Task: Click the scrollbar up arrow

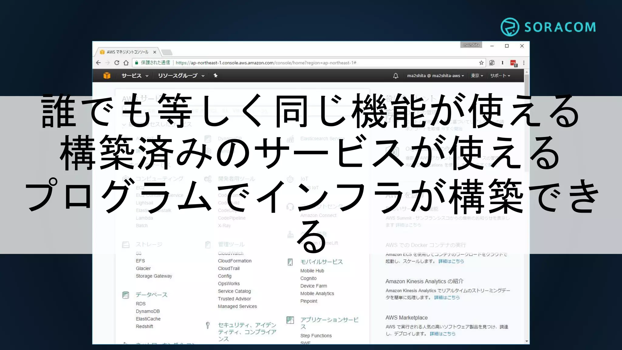Action: point(527,72)
